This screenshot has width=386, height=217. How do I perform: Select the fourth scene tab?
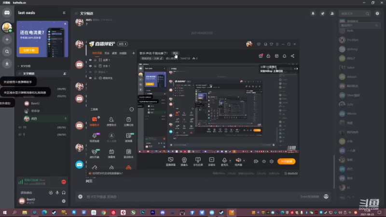[123, 53]
